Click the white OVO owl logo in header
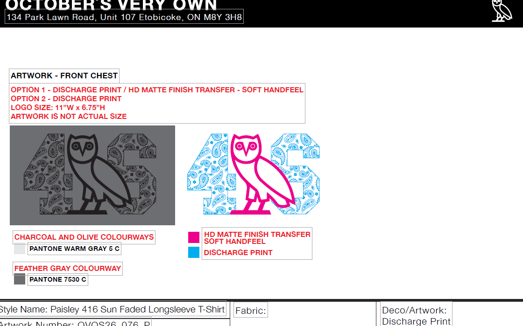 (x=502, y=11)
